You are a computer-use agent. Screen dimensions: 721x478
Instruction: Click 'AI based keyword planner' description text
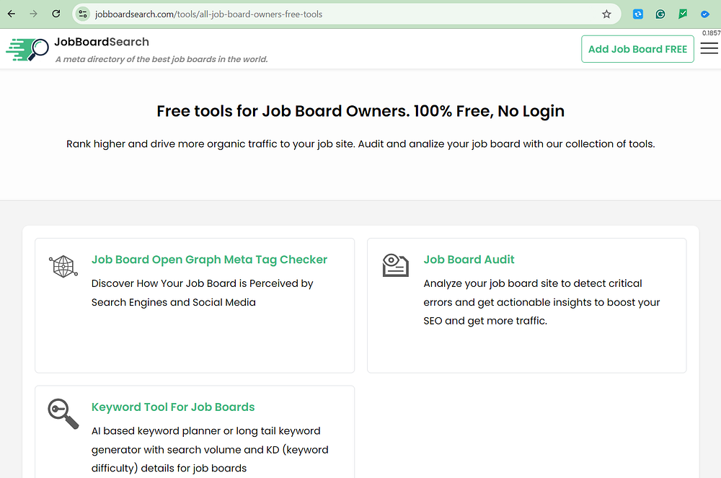[210, 449]
